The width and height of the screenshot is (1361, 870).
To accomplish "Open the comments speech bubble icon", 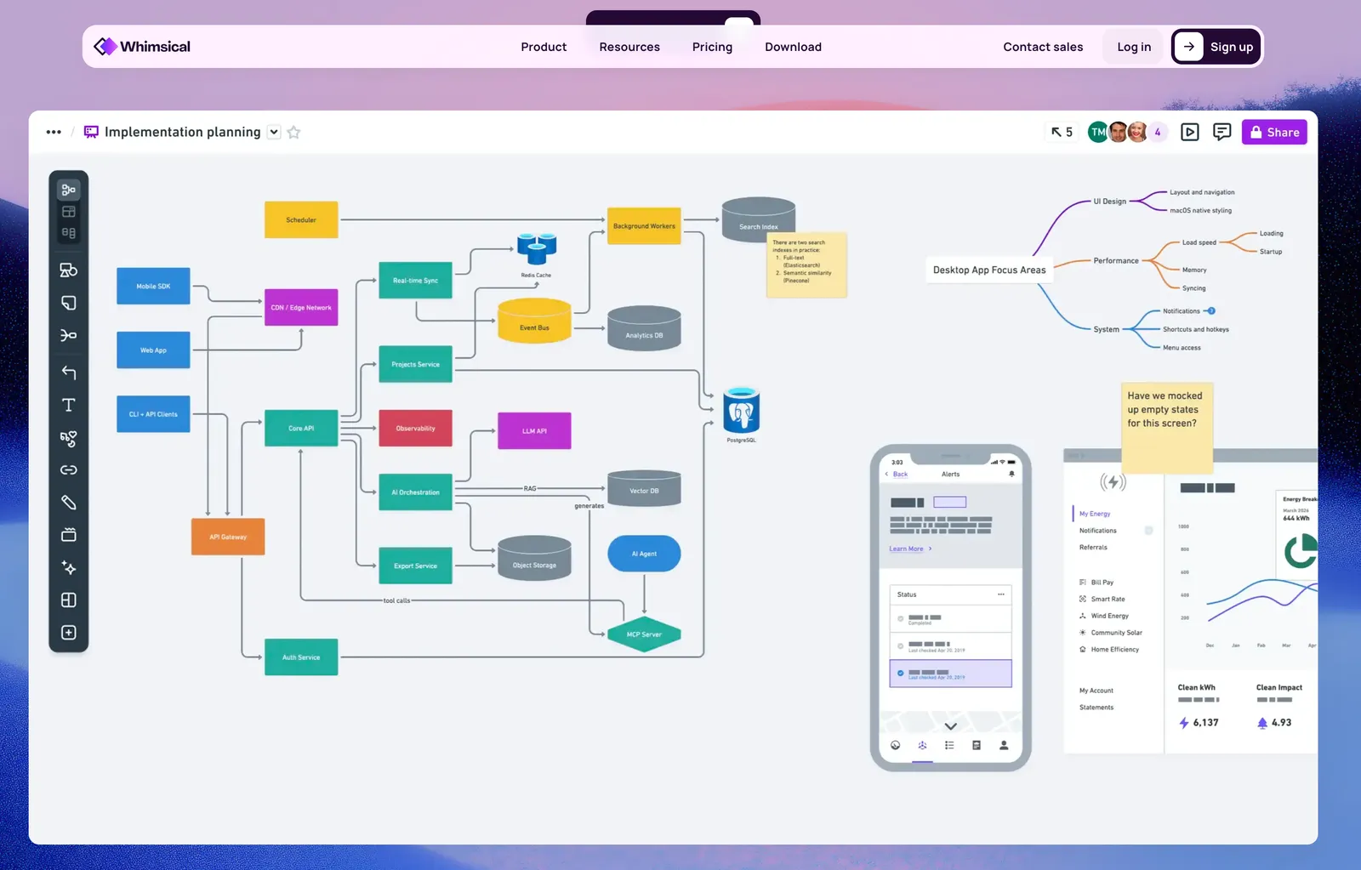I will tap(1221, 132).
